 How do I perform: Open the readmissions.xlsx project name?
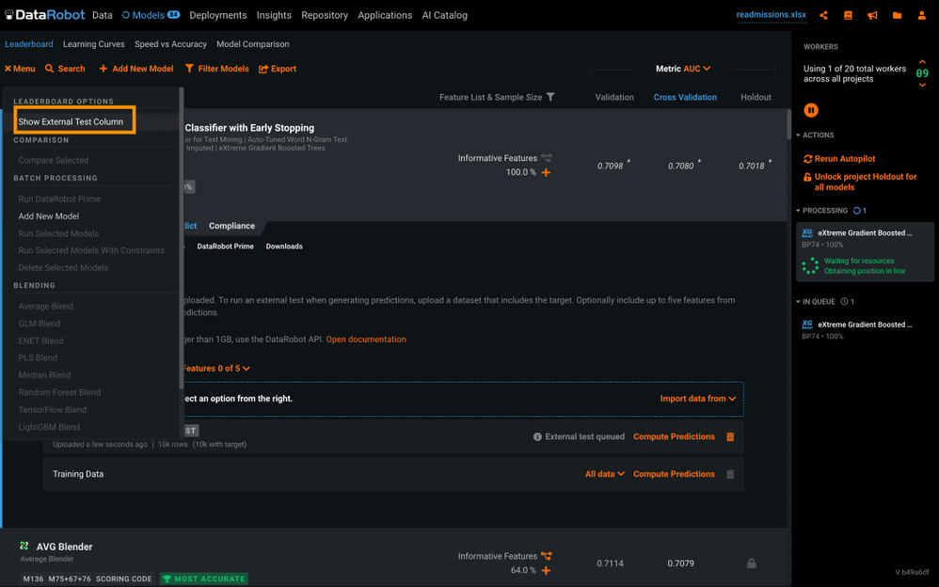click(x=772, y=15)
